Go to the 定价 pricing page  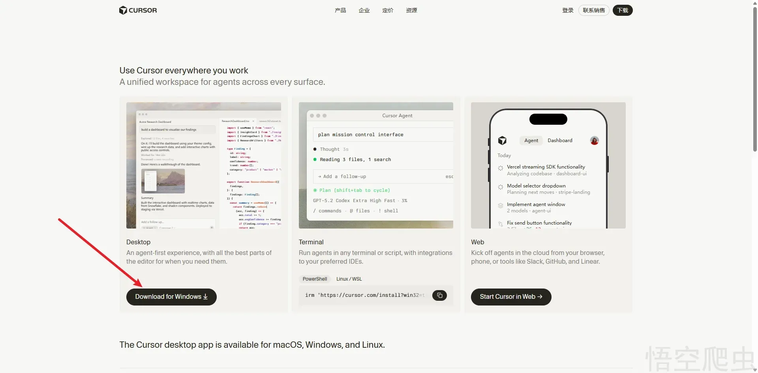click(x=388, y=10)
